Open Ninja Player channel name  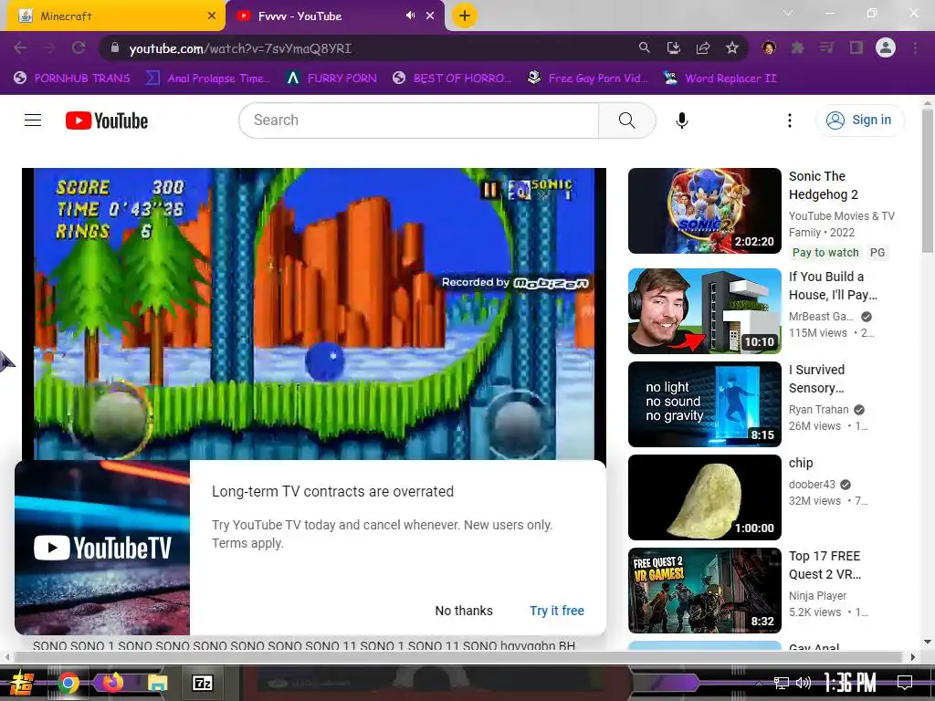817,595
